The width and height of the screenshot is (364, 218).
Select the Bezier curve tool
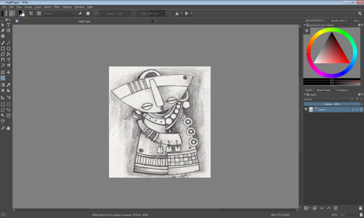(x=3, y=60)
